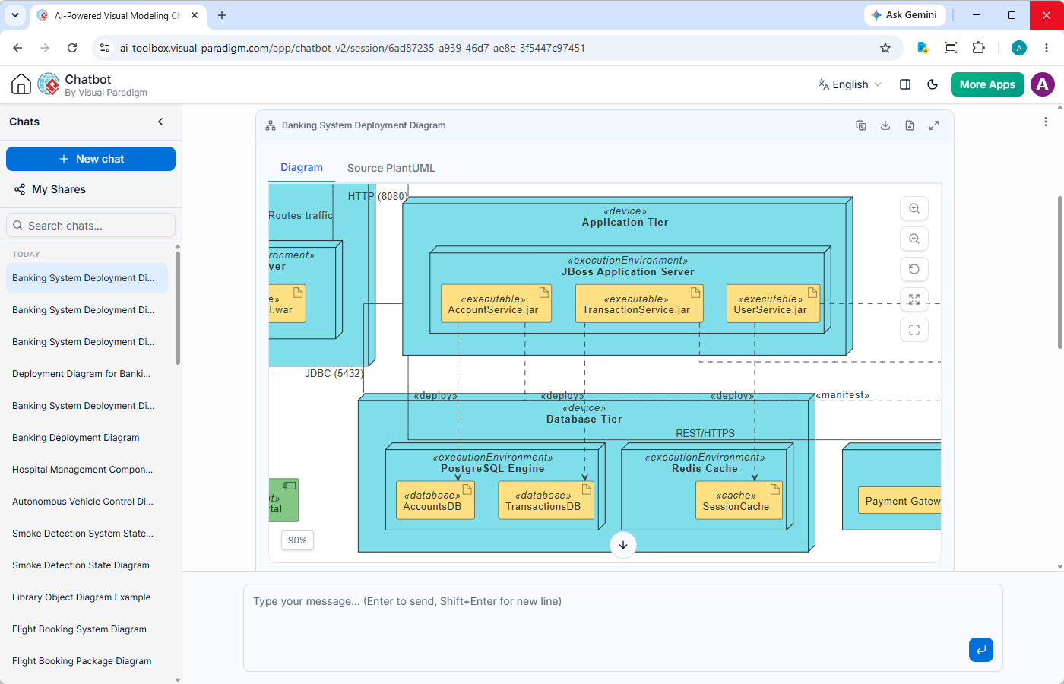
Task: Download the Banking System diagram
Action: [885, 125]
